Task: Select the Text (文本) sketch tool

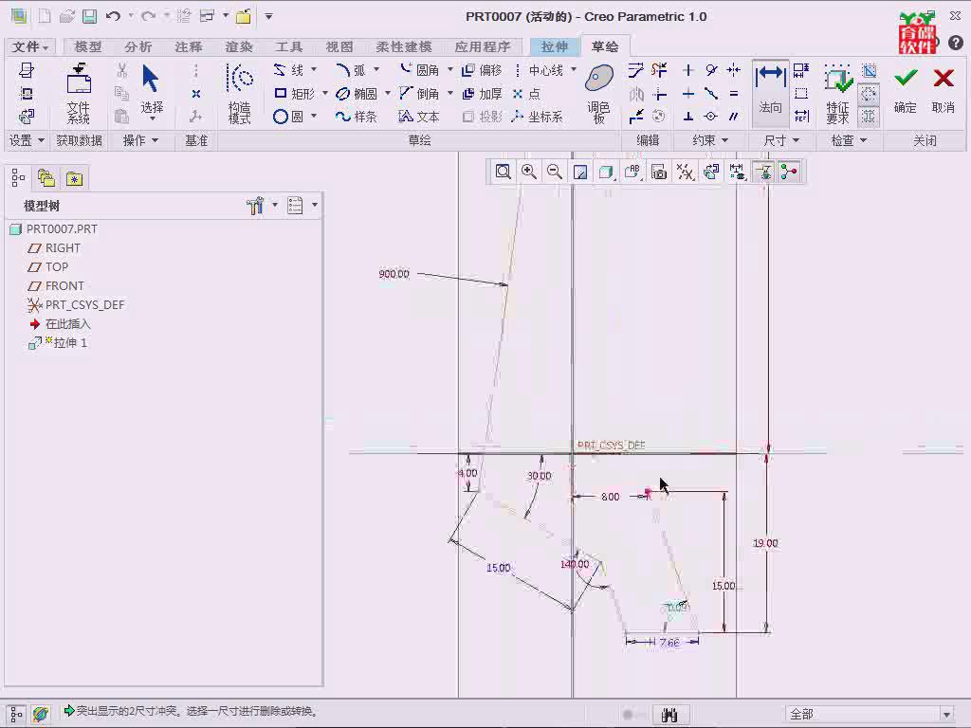Action: tap(419, 117)
